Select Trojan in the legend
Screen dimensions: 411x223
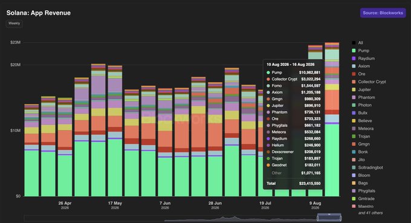pyautogui.click(x=361, y=136)
